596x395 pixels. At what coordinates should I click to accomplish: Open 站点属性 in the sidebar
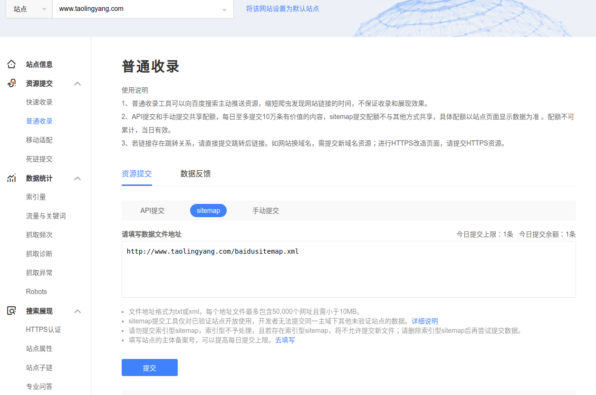tap(39, 349)
